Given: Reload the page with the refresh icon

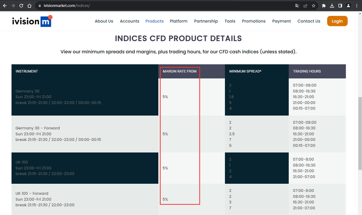Looking at the screenshot, I should 21,6.
